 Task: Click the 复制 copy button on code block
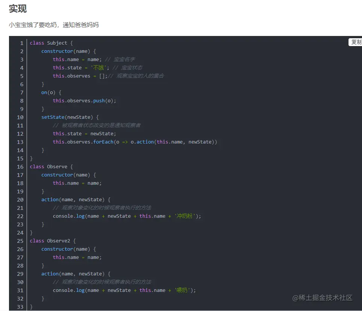pos(356,42)
